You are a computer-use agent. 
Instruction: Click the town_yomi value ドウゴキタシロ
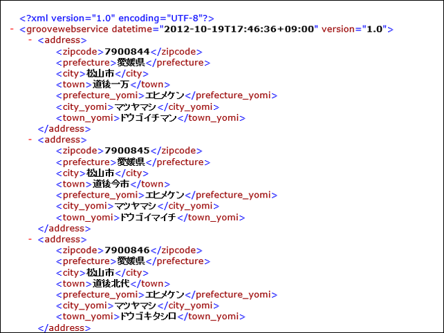149,316
